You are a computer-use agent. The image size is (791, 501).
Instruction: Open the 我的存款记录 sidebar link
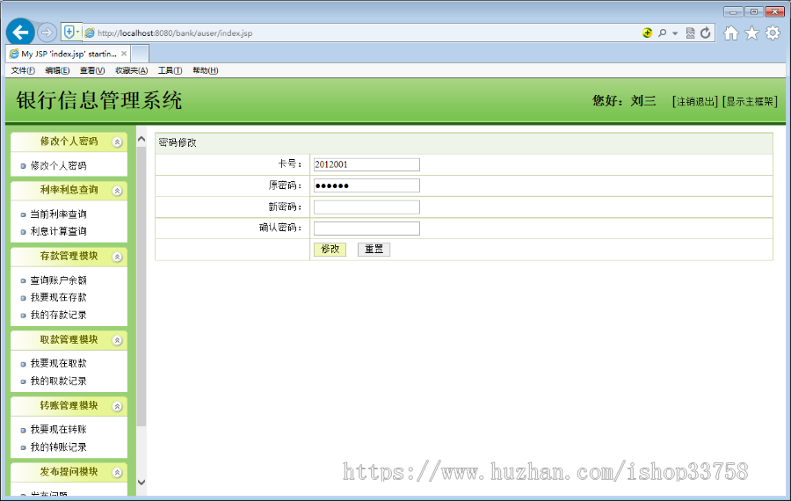59,315
